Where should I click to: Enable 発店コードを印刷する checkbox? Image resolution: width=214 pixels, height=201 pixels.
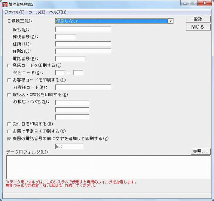9,65
